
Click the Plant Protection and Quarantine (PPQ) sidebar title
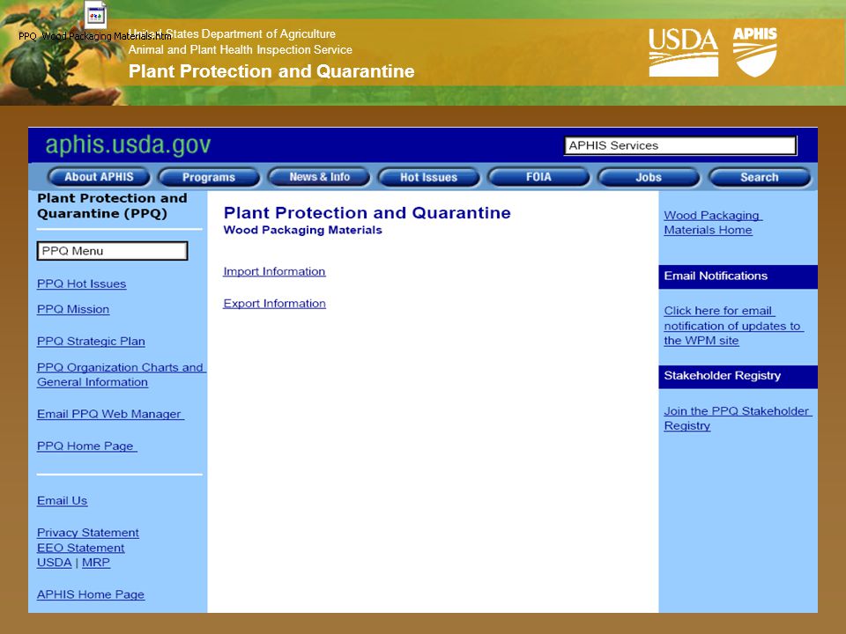[112, 206]
